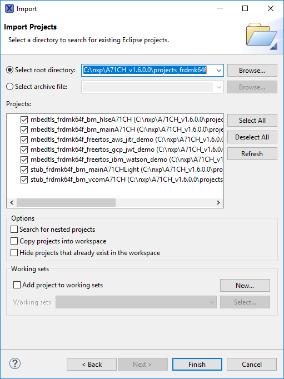The image size is (284, 379).
Task: Click New... working set button
Action: [245, 286]
